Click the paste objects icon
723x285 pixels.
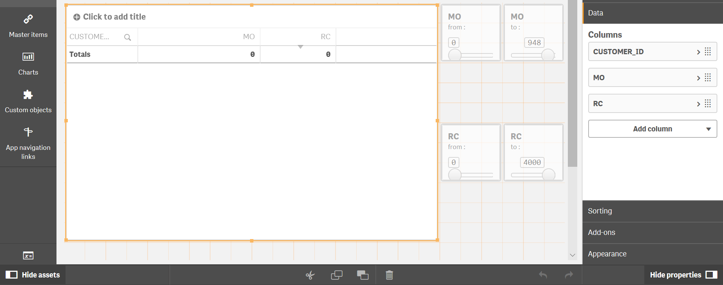(363, 275)
